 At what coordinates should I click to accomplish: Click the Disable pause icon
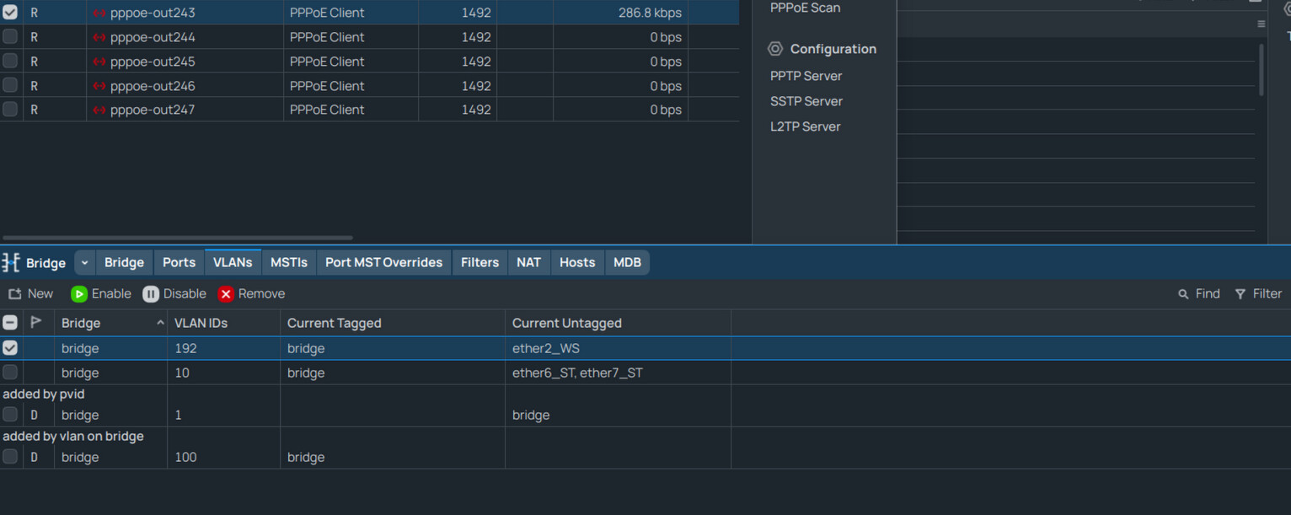pos(151,294)
